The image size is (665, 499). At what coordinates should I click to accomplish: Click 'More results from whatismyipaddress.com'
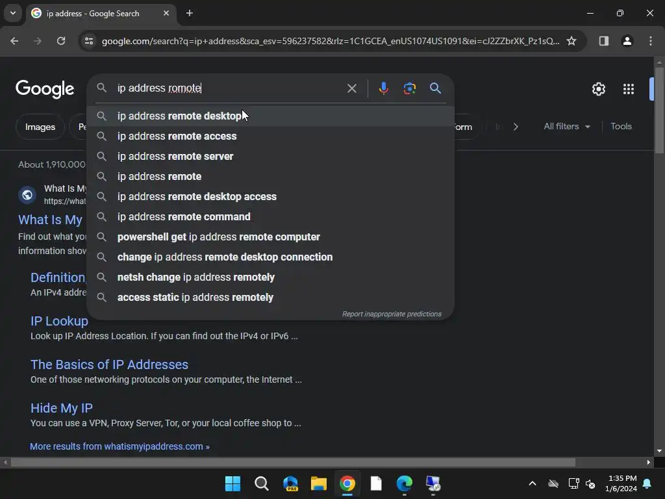pyautogui.click(x=119, y=446)
